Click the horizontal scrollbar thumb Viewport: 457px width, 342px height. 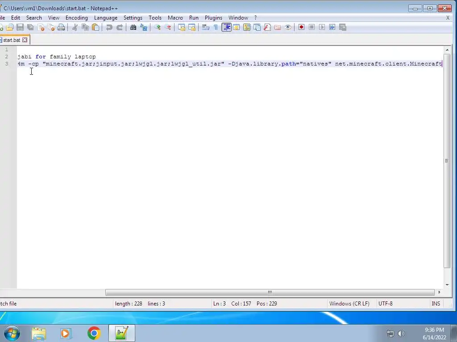(270, 292)
